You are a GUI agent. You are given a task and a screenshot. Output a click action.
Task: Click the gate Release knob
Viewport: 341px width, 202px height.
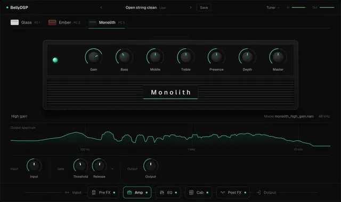(100, 166)
